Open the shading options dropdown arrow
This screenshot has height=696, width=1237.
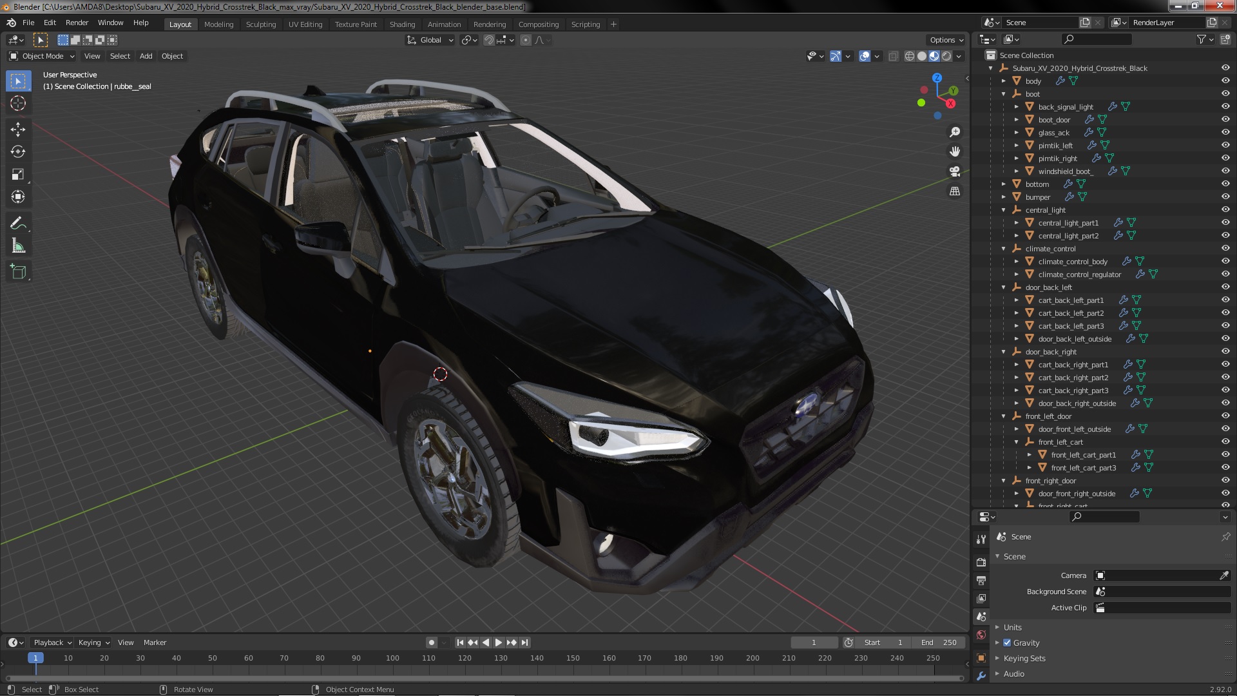959,56
